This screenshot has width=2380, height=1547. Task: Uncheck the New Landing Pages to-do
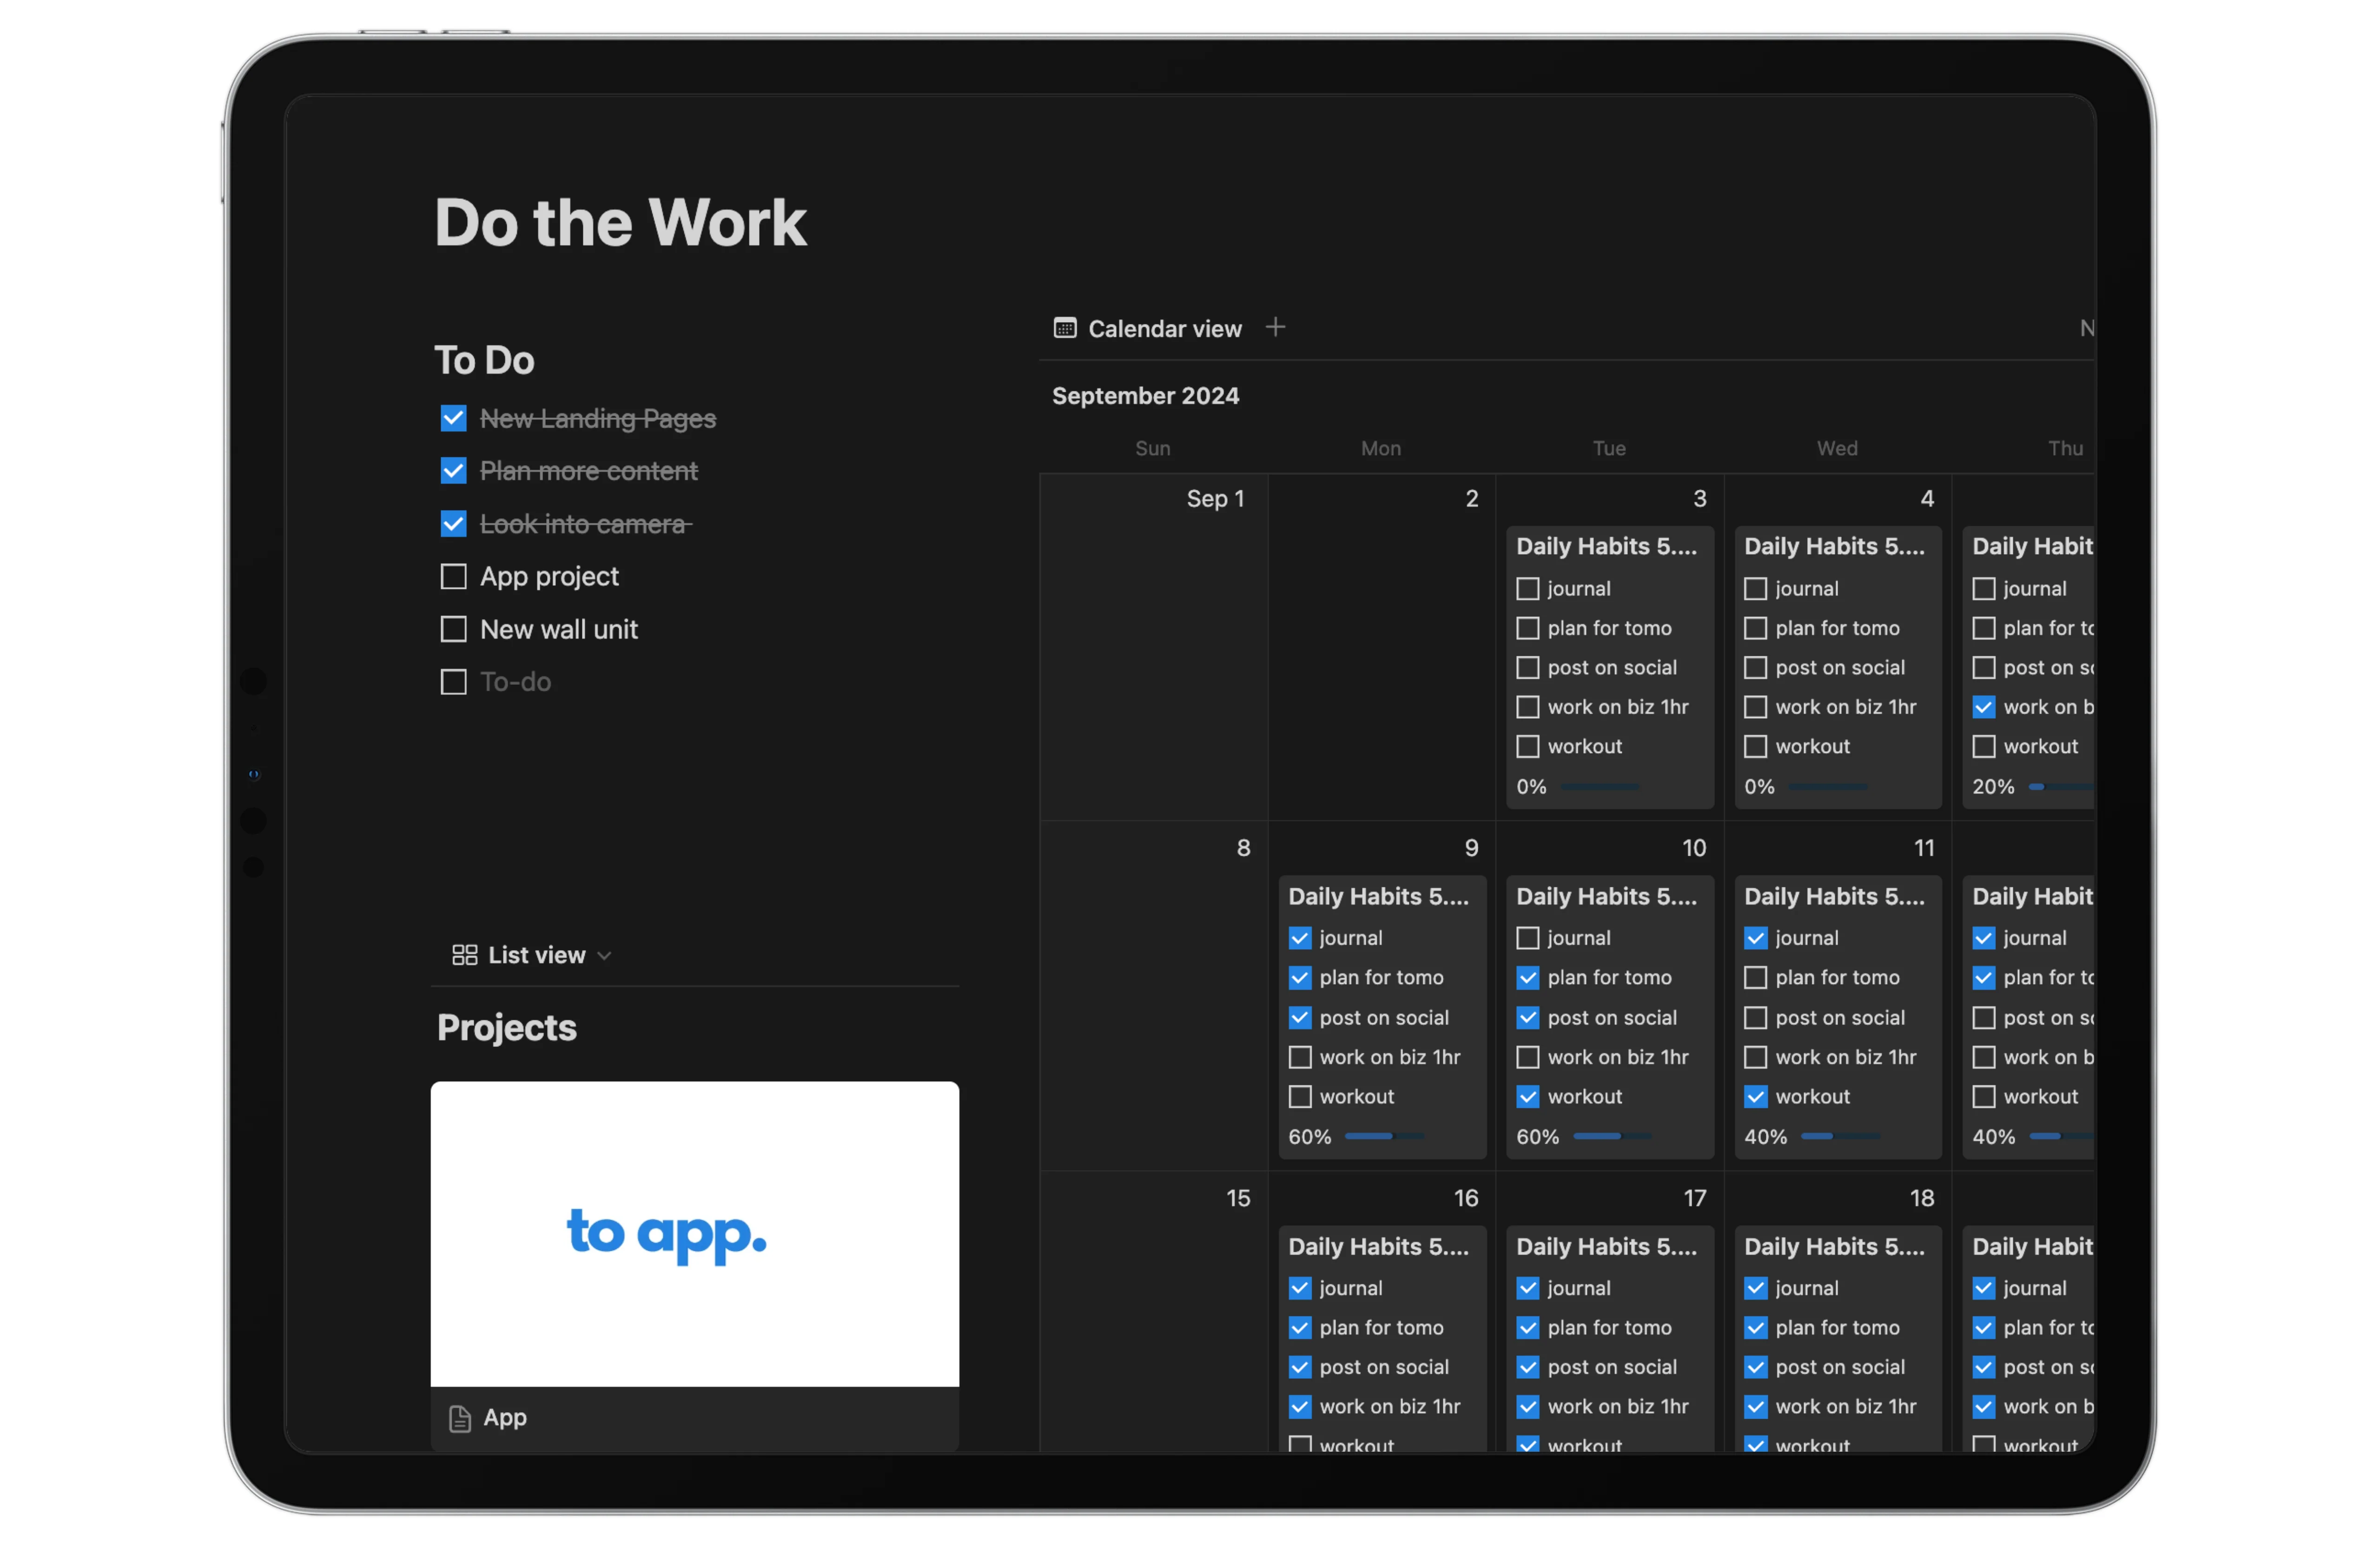point(454,418)
